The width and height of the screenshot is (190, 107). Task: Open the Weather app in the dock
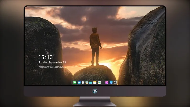coord(79,82)
